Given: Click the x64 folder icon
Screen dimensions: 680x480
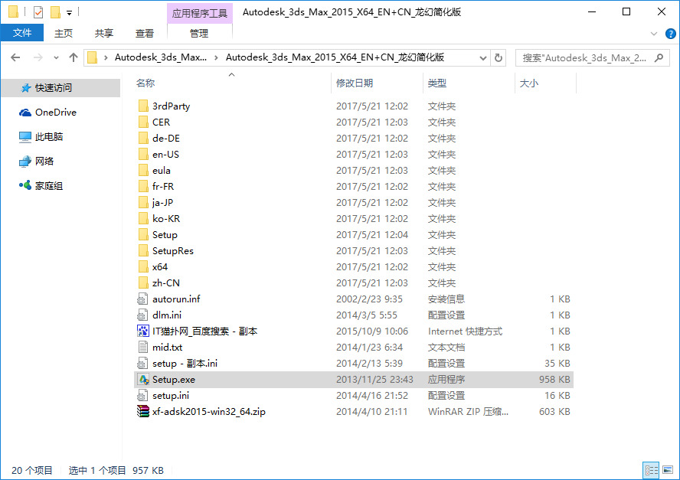Looking at the screenshot, I should 143,266.
